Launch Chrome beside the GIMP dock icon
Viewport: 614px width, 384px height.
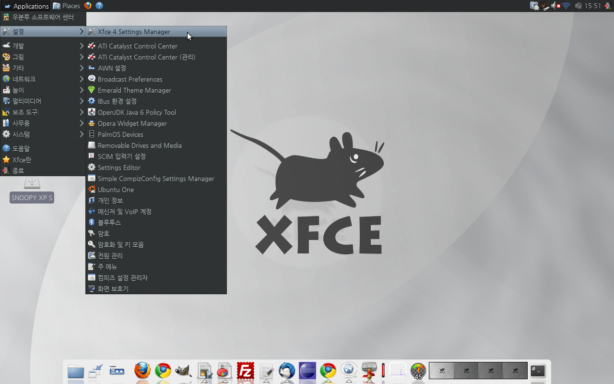click(x=163, y=371)
